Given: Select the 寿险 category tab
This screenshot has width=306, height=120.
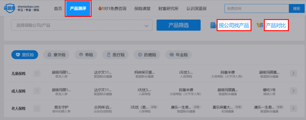Looking at the screenshot, I should (86, 55).
